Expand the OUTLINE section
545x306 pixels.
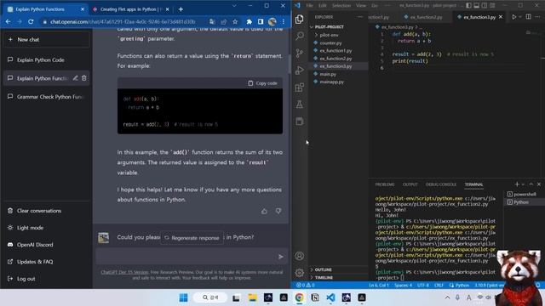[339, 269]
